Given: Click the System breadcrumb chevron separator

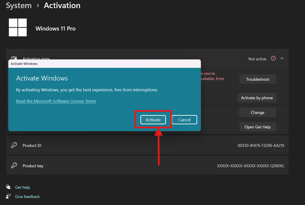Looking at the screenshot, I should pos(37,5).
